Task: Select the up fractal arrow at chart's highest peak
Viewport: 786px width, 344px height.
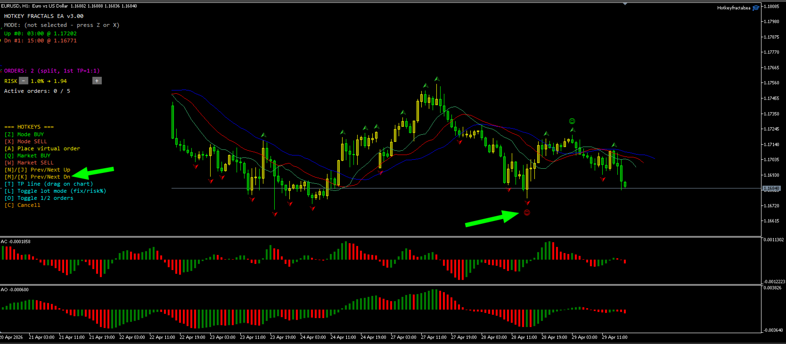Action: (x=437, y=79)
